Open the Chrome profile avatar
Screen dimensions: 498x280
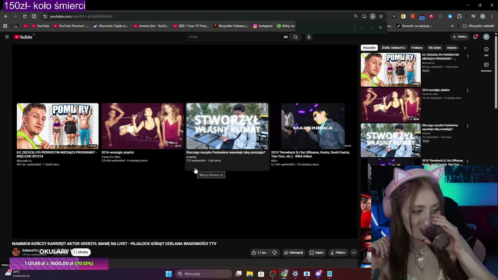483,16
